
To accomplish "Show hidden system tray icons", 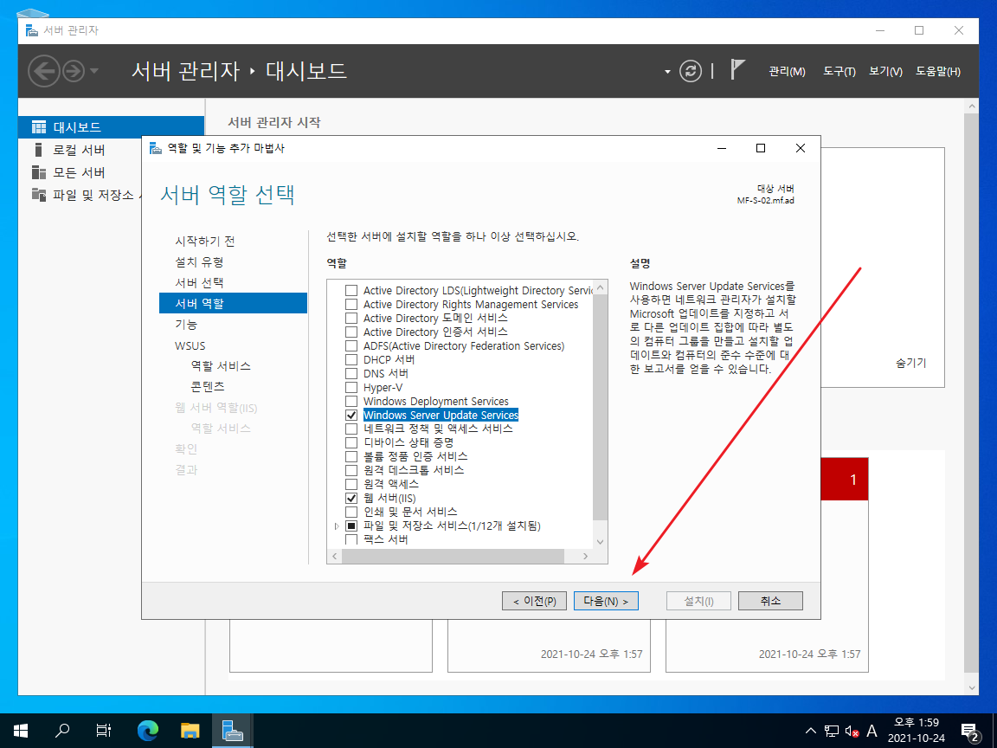I will [810, 731].
